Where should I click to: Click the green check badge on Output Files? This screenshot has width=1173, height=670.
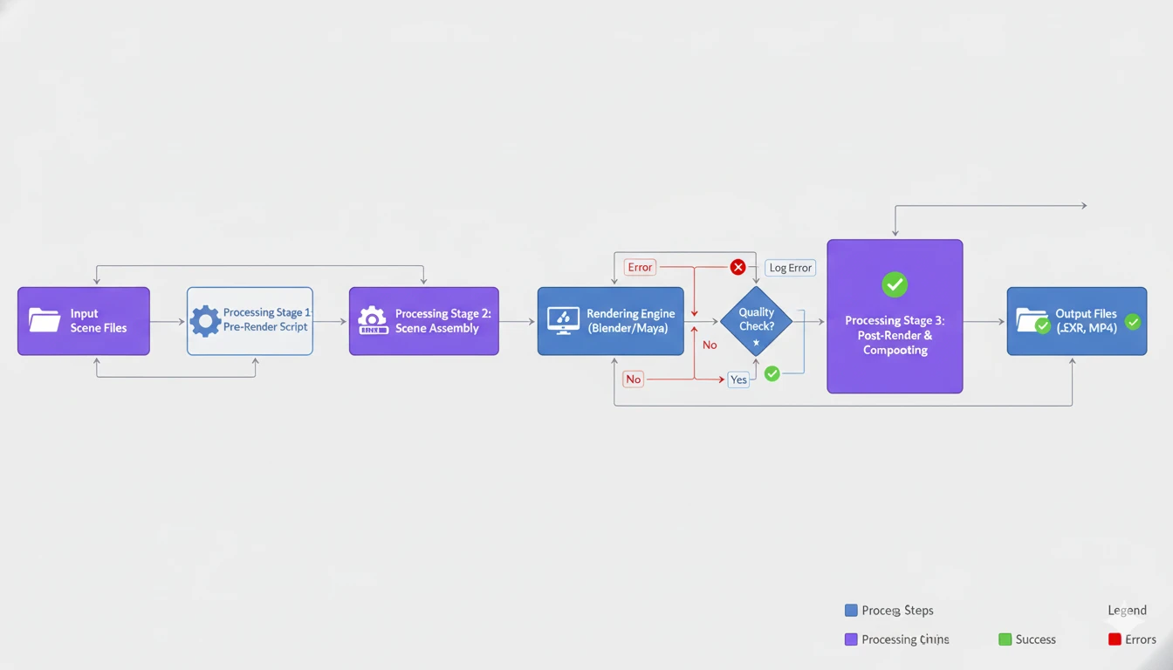1132,322
